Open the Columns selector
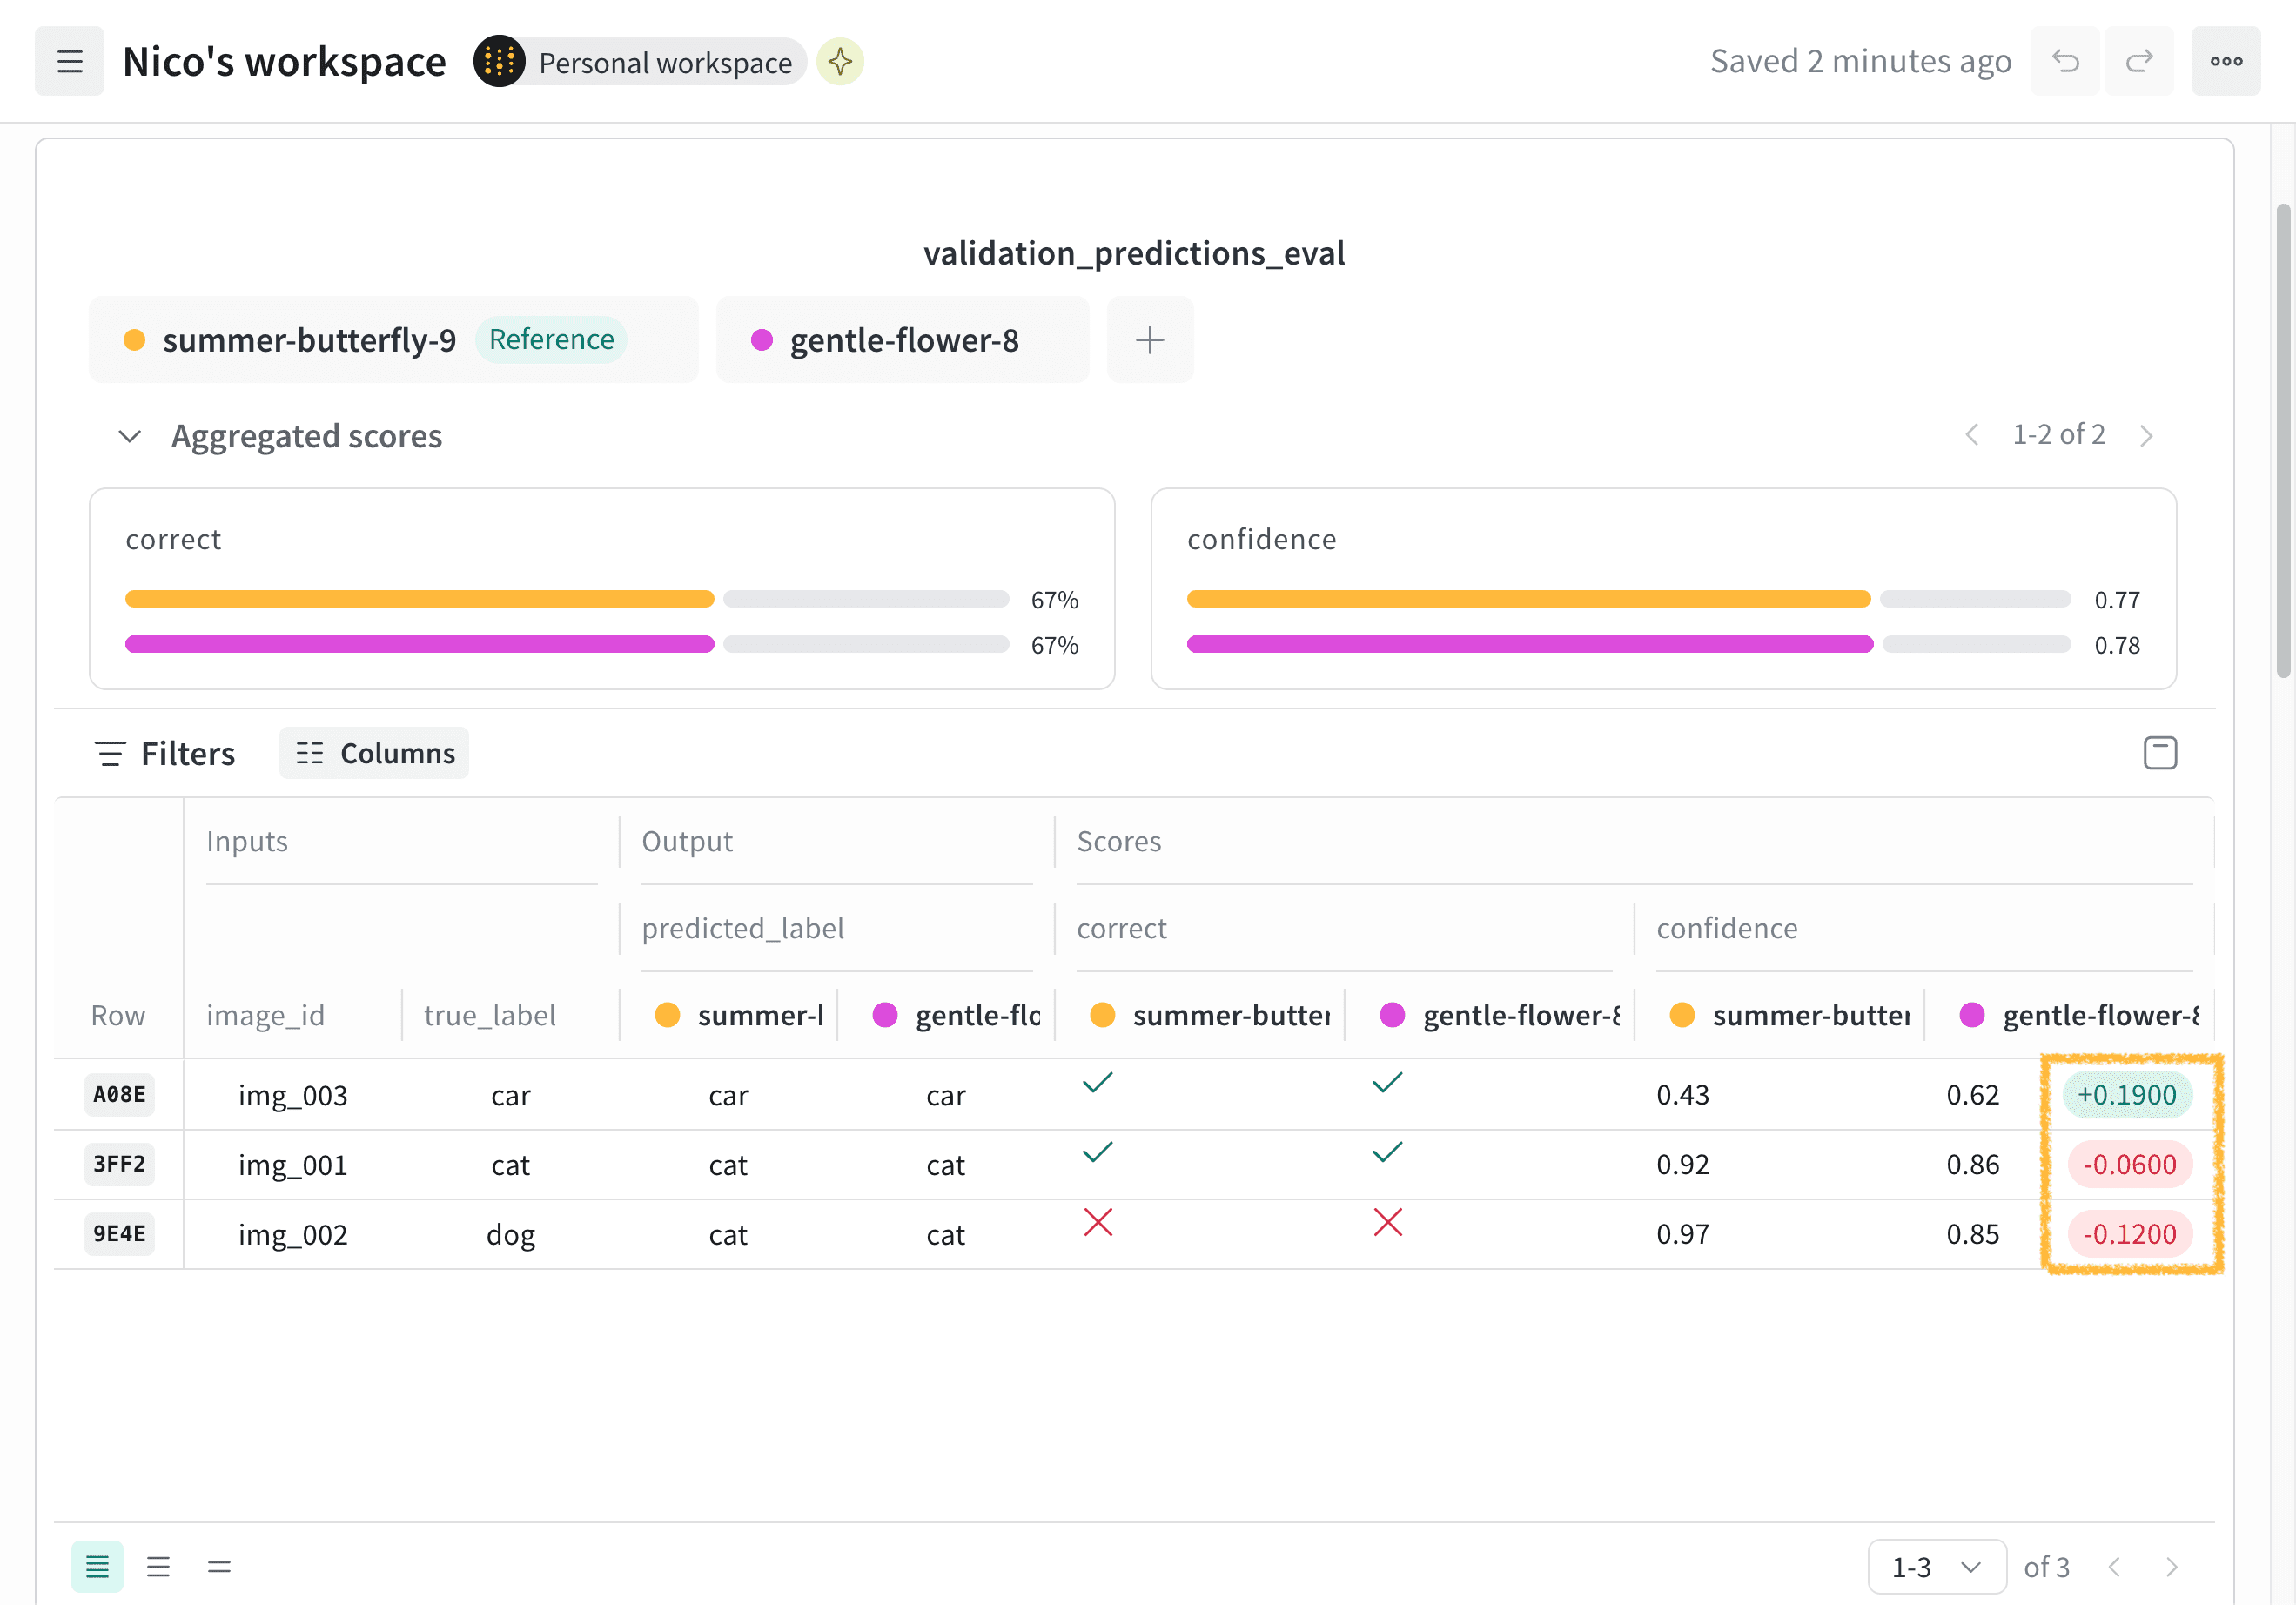The image size is (2296, 1605). point(374,753)
